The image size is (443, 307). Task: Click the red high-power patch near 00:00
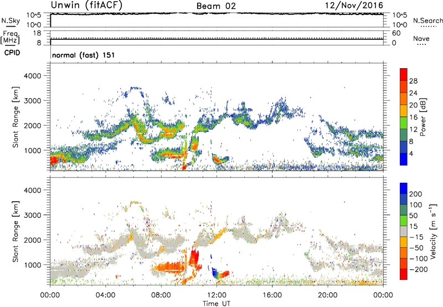click(54, 161)
